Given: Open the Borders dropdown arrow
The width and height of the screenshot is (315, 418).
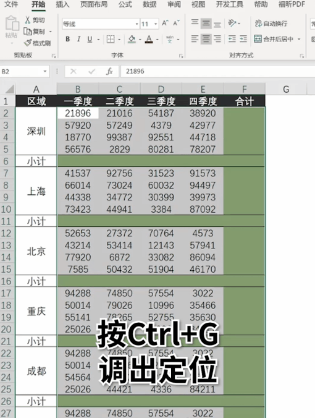Looking at the screenshot, I should tap(119, 40).
